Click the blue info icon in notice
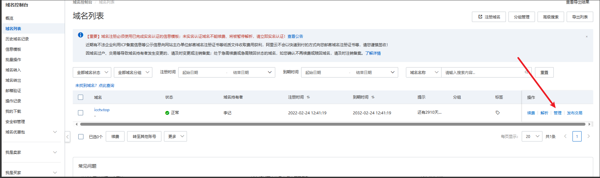Screen dimensions: 600x178 pos(81,35)
